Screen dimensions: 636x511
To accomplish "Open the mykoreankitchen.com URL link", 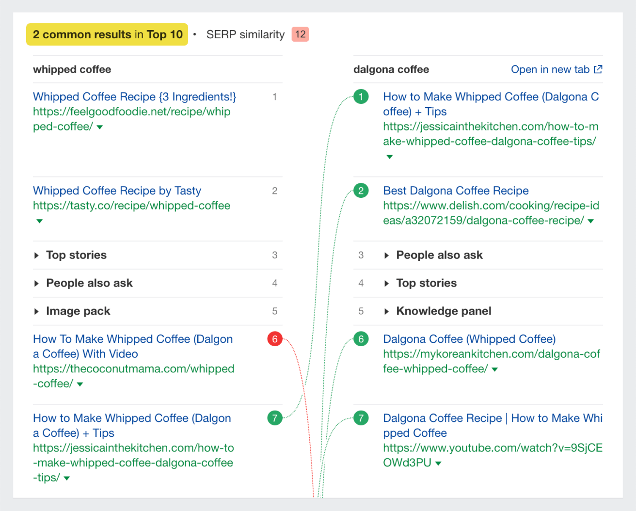I will coord(492,361).
